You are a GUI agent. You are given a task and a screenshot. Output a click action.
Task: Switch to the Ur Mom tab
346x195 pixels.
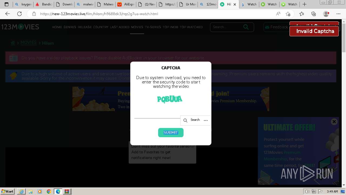(x=187, y=4)
